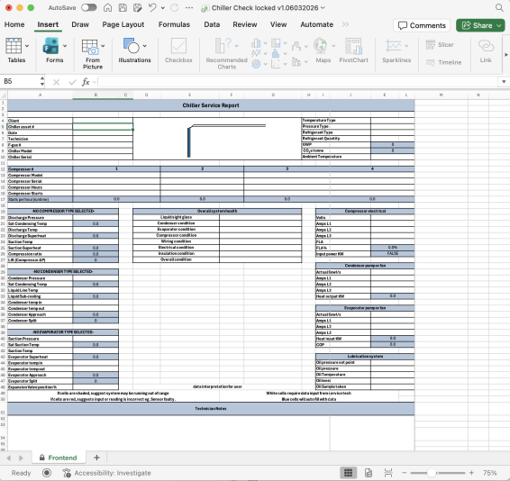This screenshot has height=481, width=510.
Task: Open the Page Layout tab
Action: [x=123, y=24]
